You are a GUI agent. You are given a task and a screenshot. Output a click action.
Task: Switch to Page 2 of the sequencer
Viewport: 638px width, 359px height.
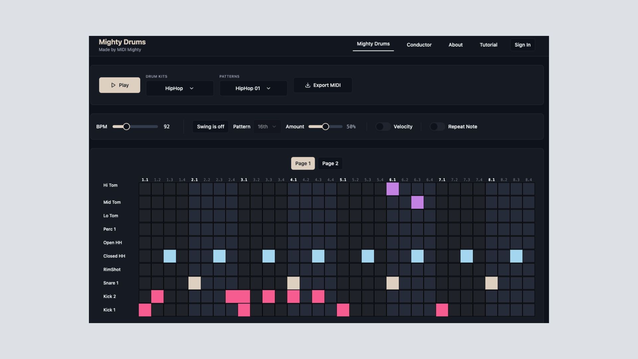330,164
